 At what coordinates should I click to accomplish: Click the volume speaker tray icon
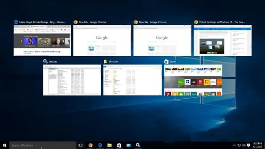[244, 145]
